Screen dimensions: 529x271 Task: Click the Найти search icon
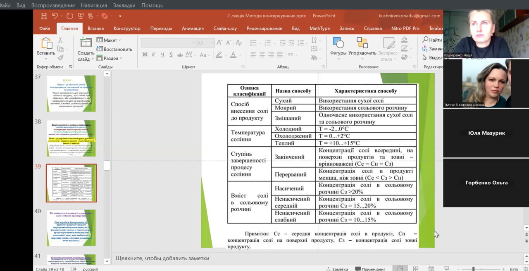(x=432, y=40)
